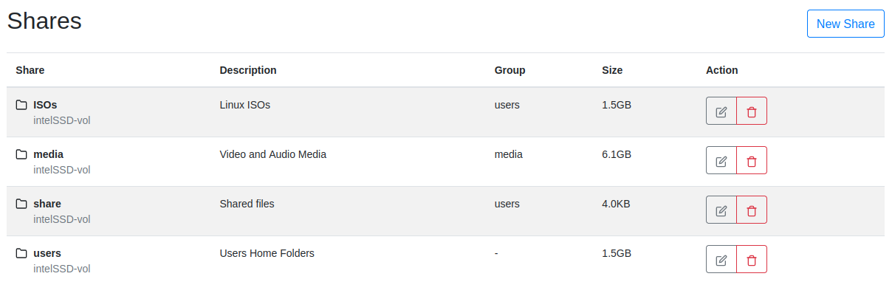892x296 pixels.
Task: Click the folder icon beside ISOs
Action: [22, 105]
